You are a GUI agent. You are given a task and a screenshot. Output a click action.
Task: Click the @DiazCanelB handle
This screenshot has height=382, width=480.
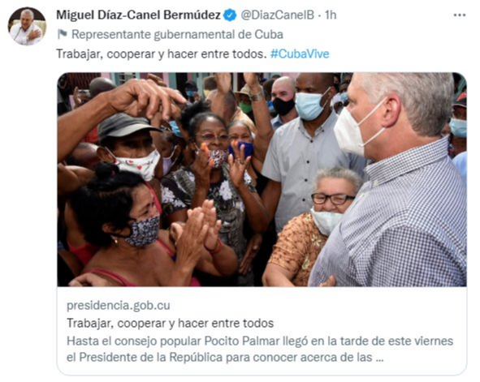pos(277,15)
